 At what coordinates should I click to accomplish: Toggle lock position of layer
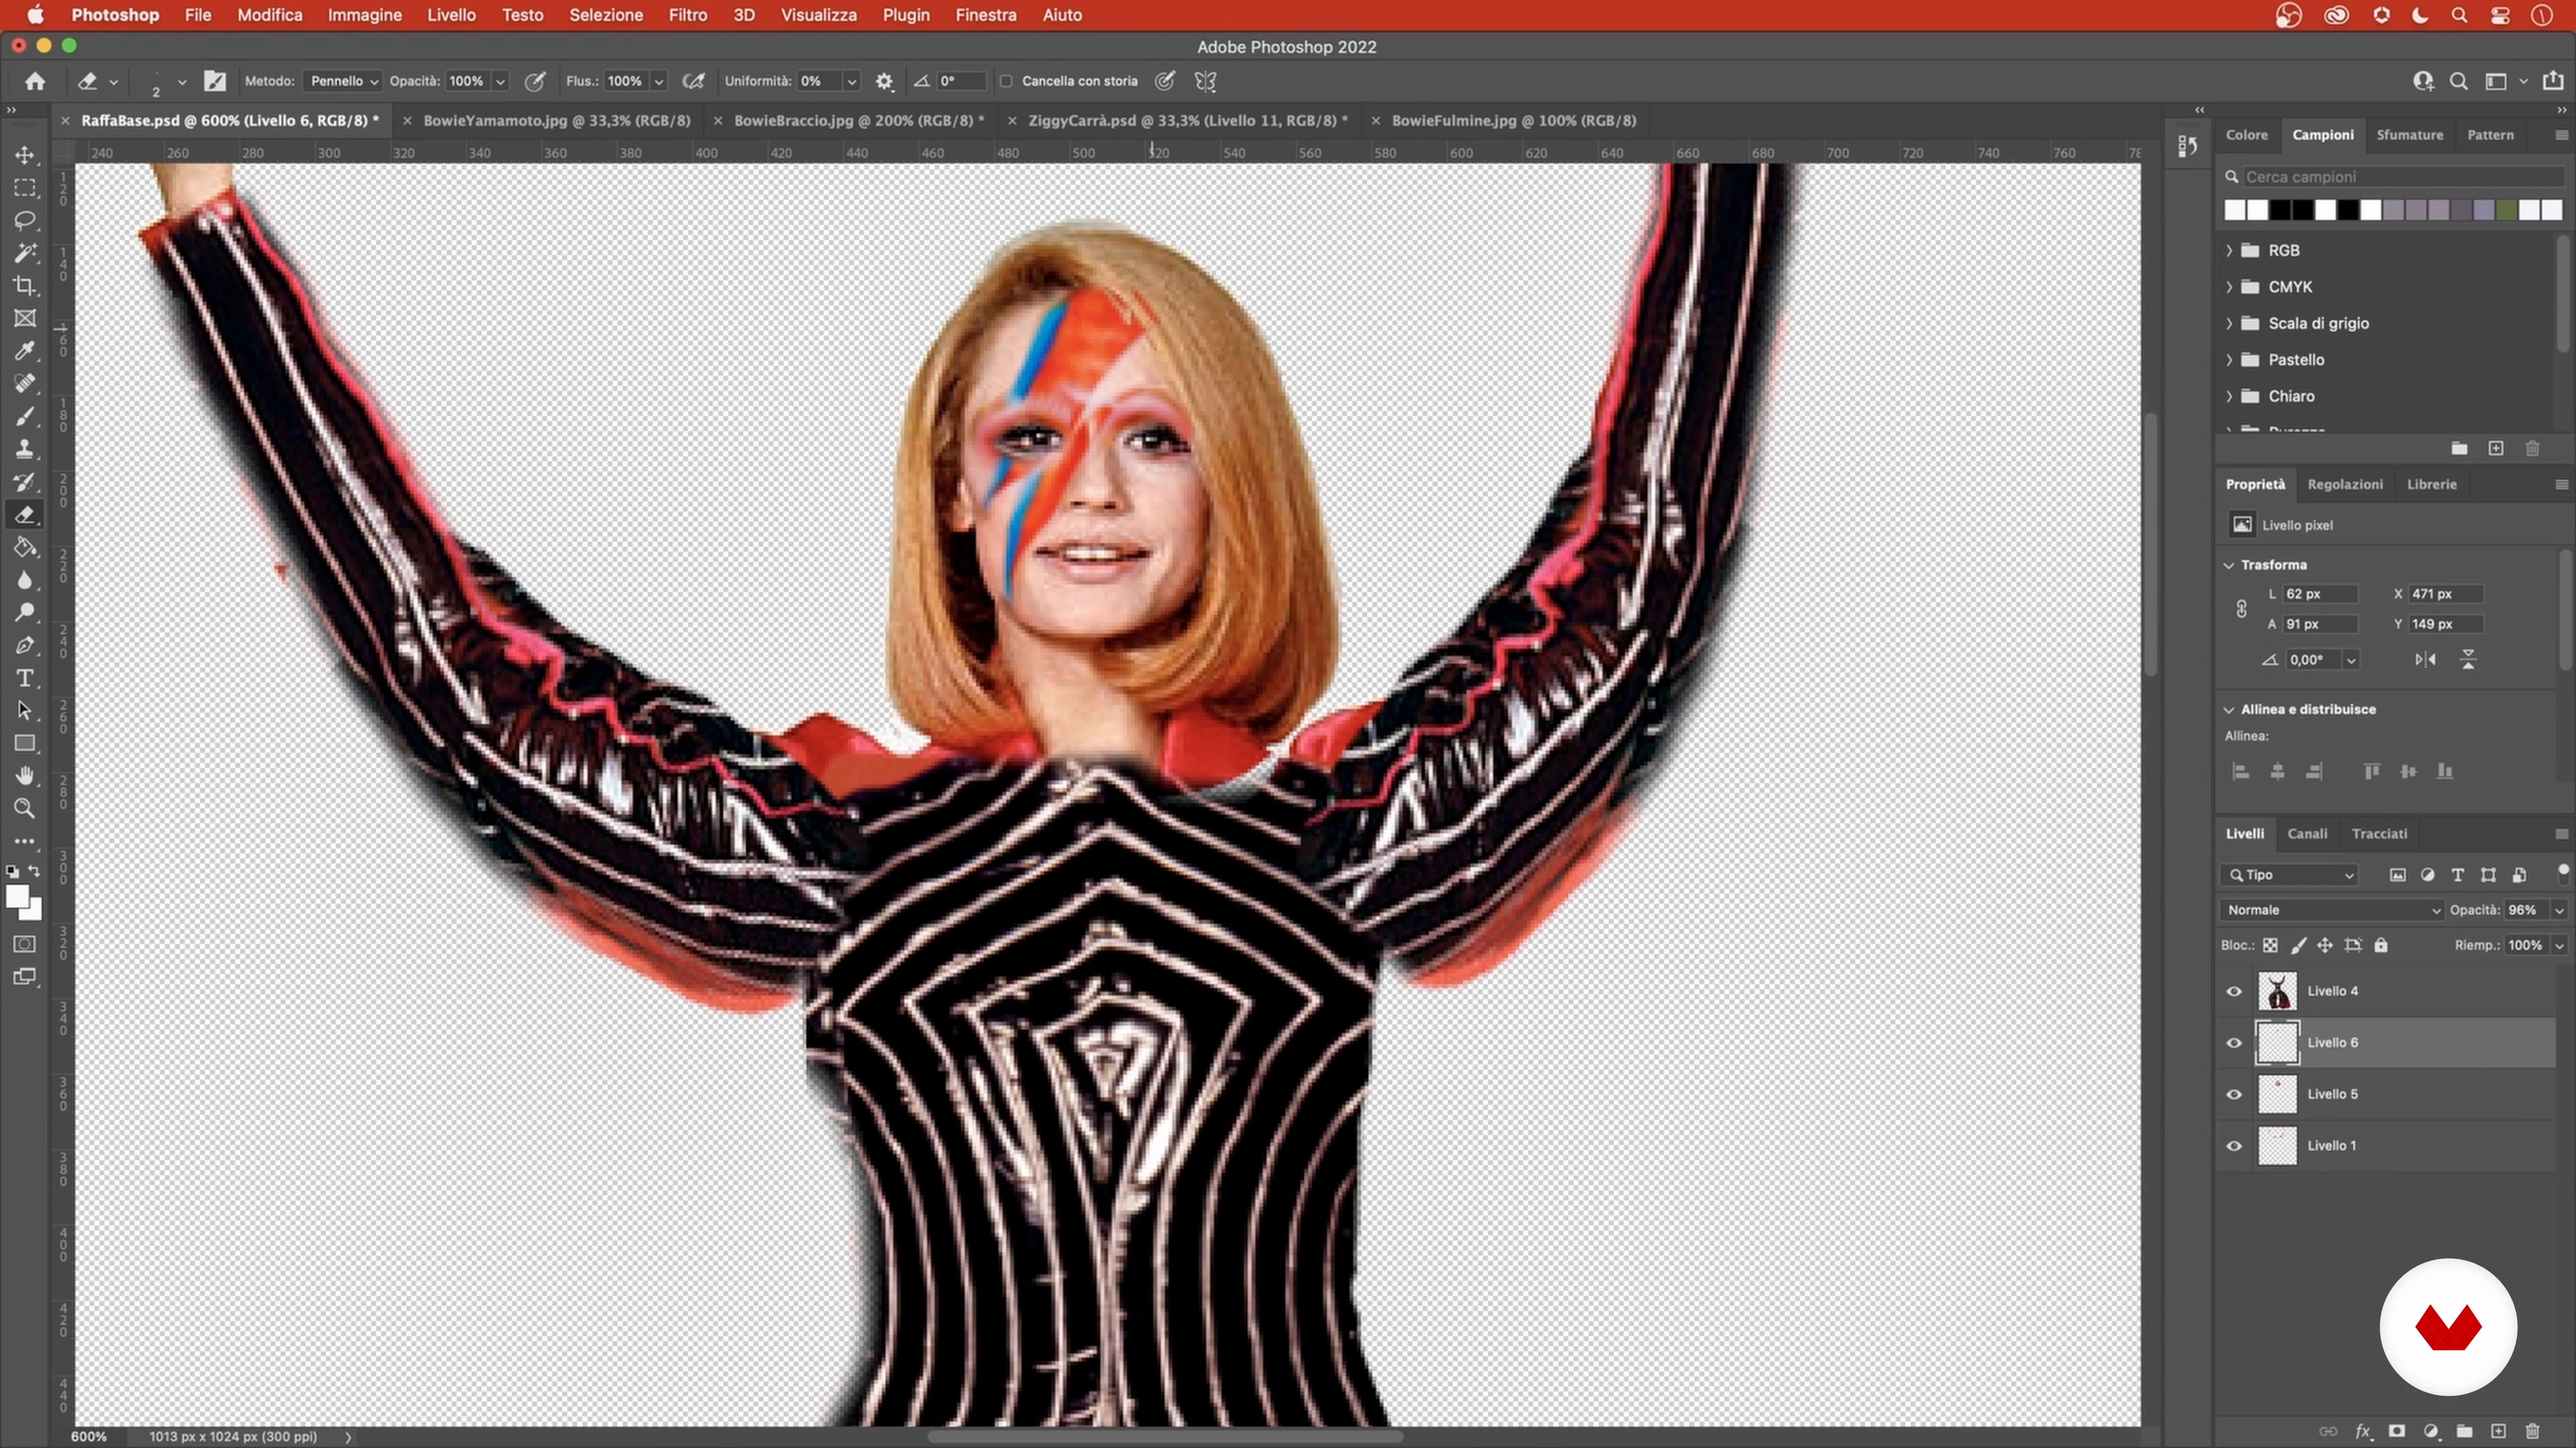click(2325, 945)
